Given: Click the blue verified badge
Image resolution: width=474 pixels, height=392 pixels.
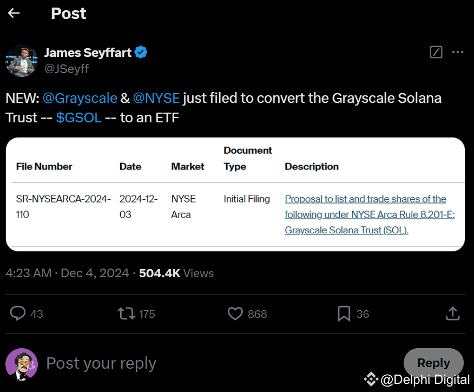Looking at the screenshot, I should pos(141,53).
